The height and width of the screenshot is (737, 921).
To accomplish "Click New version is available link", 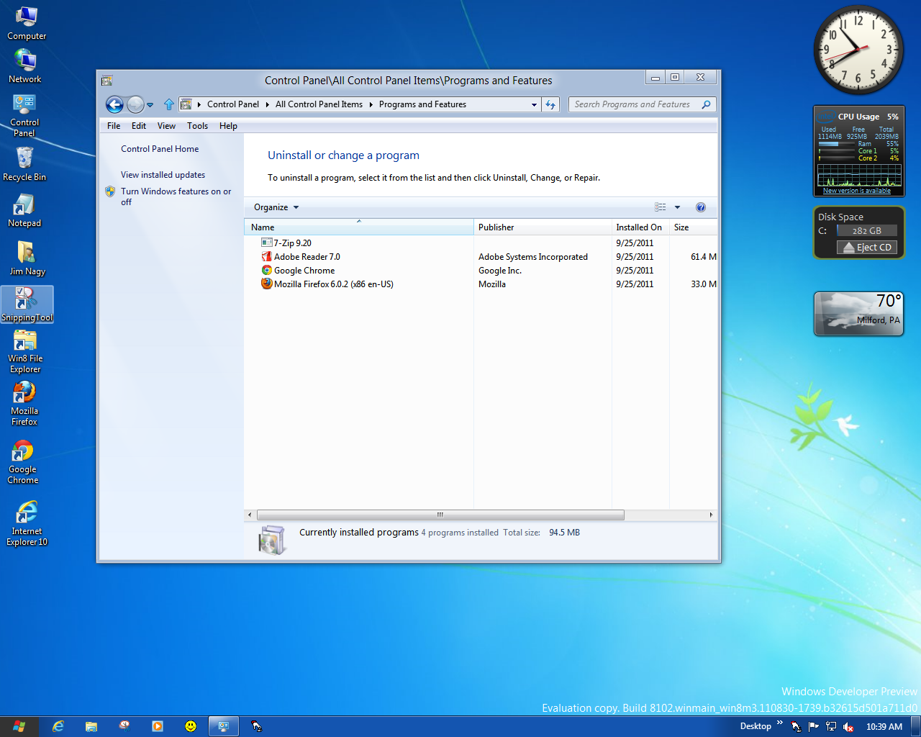I will [x=857, y=191].
